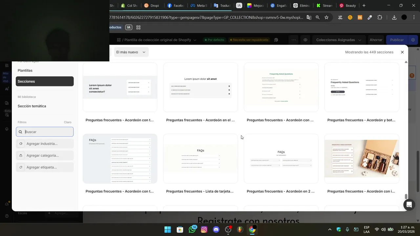Click the 'Por defecto' status badge

click(x=214, y=40)
